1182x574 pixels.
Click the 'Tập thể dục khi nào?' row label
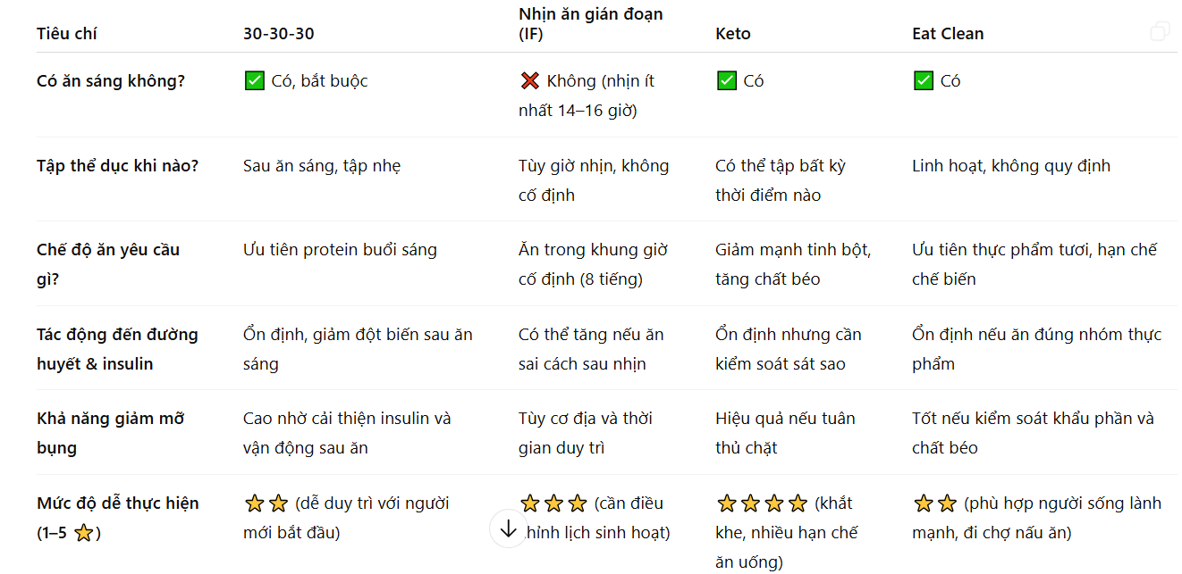tap(117, 166)
